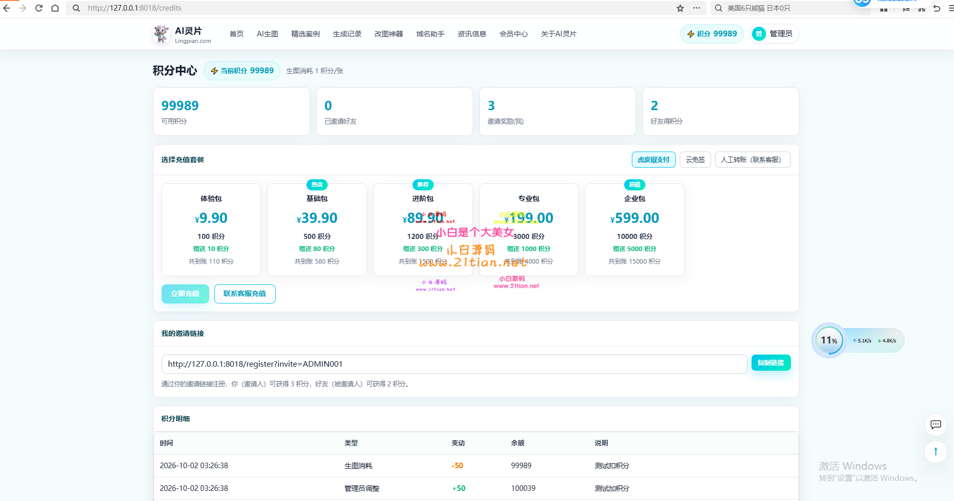Click the browser undo arrow icon
The height and width of the screenshot is (501, 954).
coord(937,9)
